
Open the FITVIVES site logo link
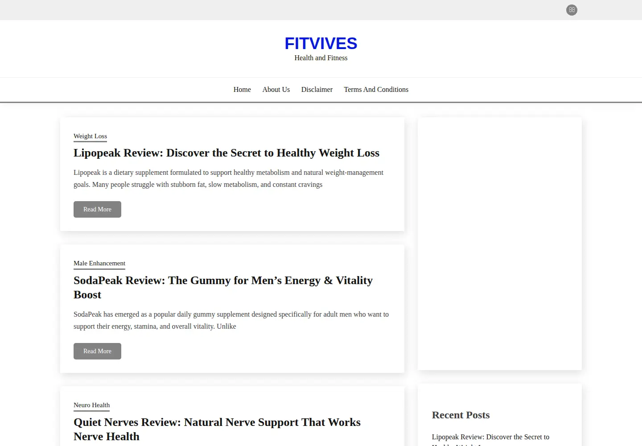tap(321, 43)
